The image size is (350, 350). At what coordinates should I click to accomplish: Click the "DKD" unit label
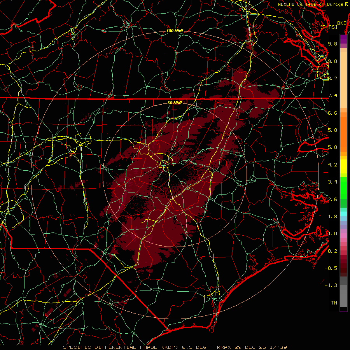tap(341, 23)
